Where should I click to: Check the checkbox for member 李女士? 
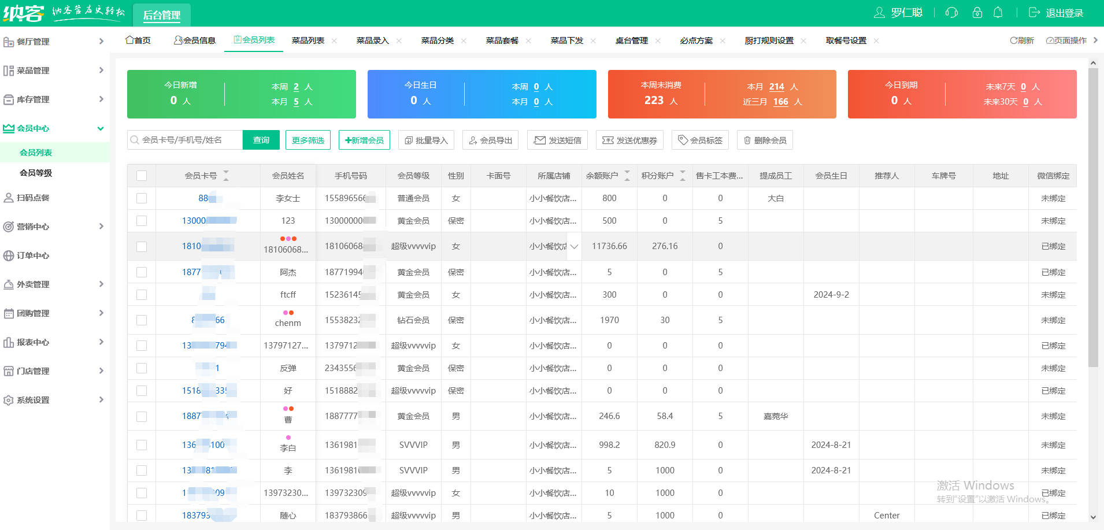tap(142, 198)
